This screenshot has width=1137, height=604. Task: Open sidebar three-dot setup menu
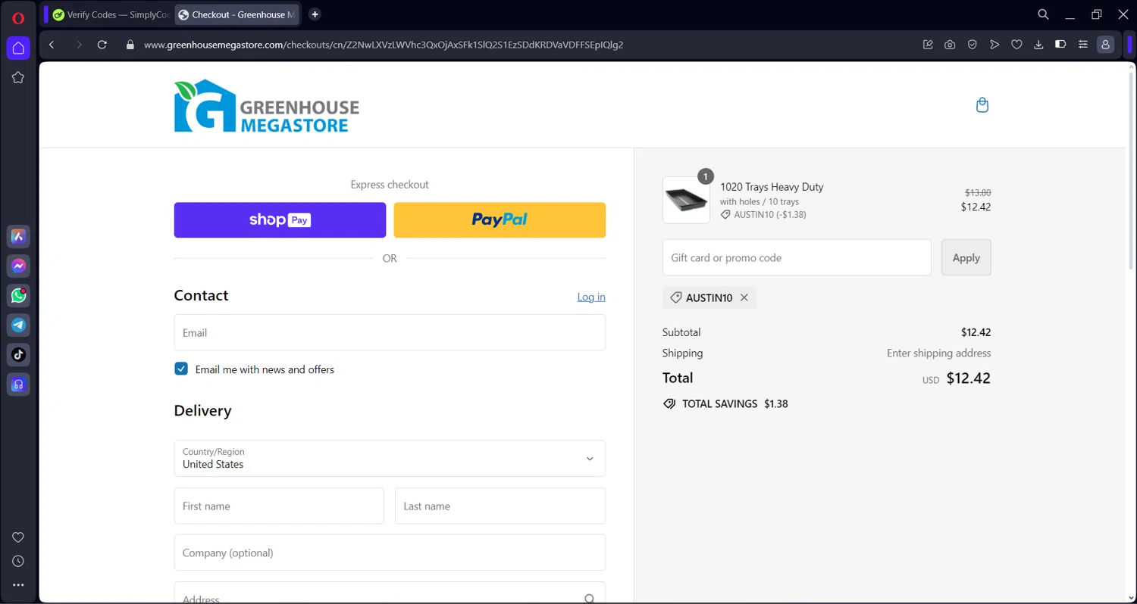18,585
